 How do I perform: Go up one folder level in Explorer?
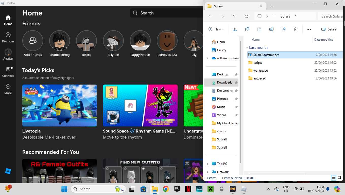click(234, 16)
